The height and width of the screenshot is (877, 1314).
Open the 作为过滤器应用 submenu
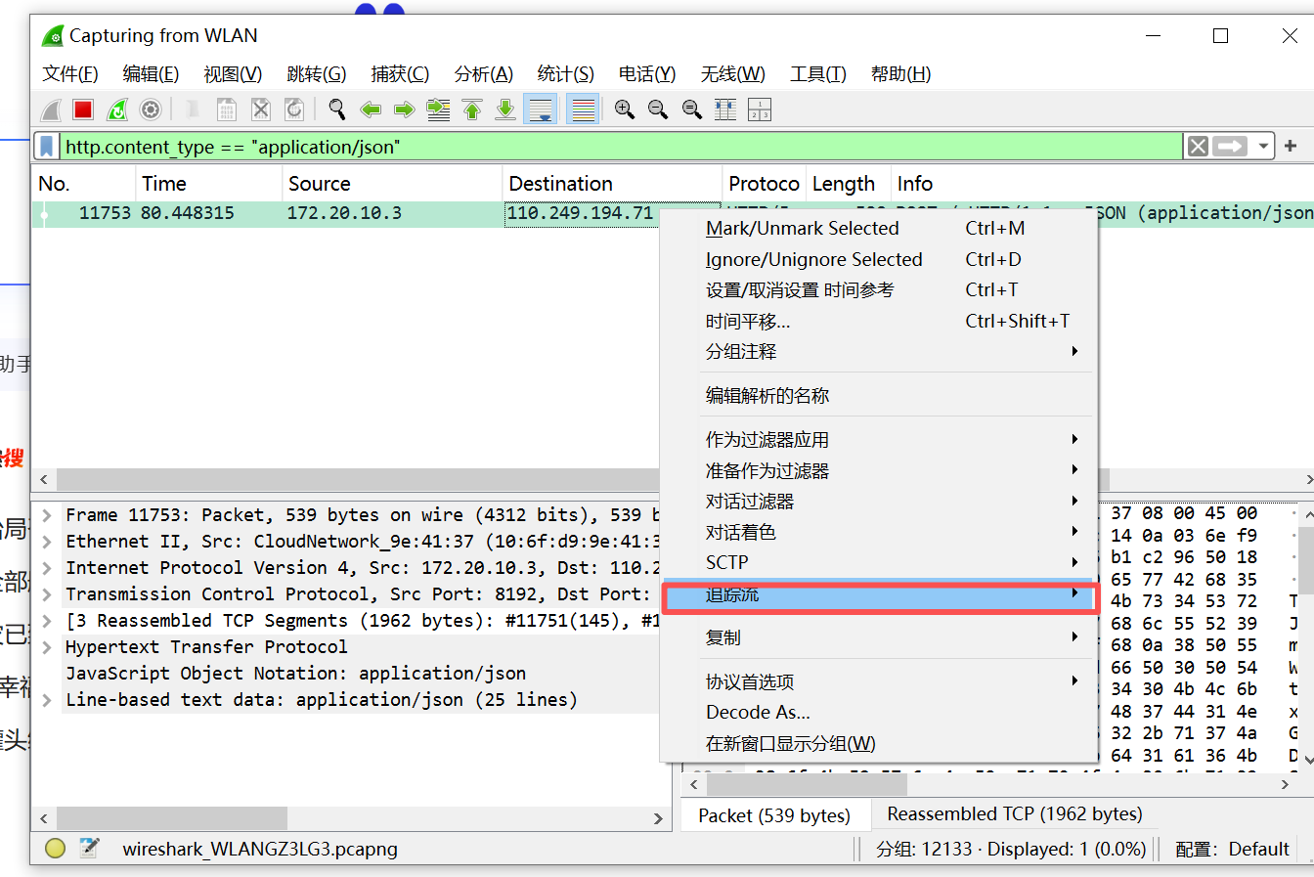(878, 440)
